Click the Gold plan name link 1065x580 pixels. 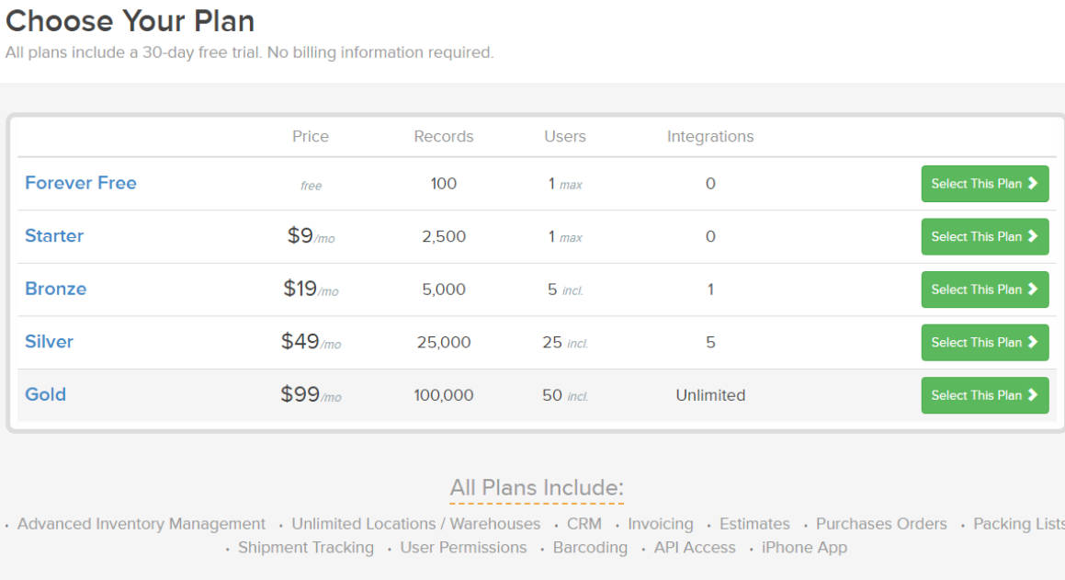tap(46, 394)
